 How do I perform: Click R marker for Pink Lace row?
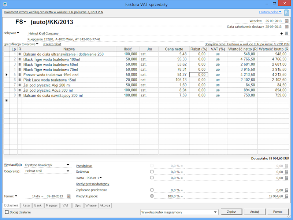pos(20,80)
